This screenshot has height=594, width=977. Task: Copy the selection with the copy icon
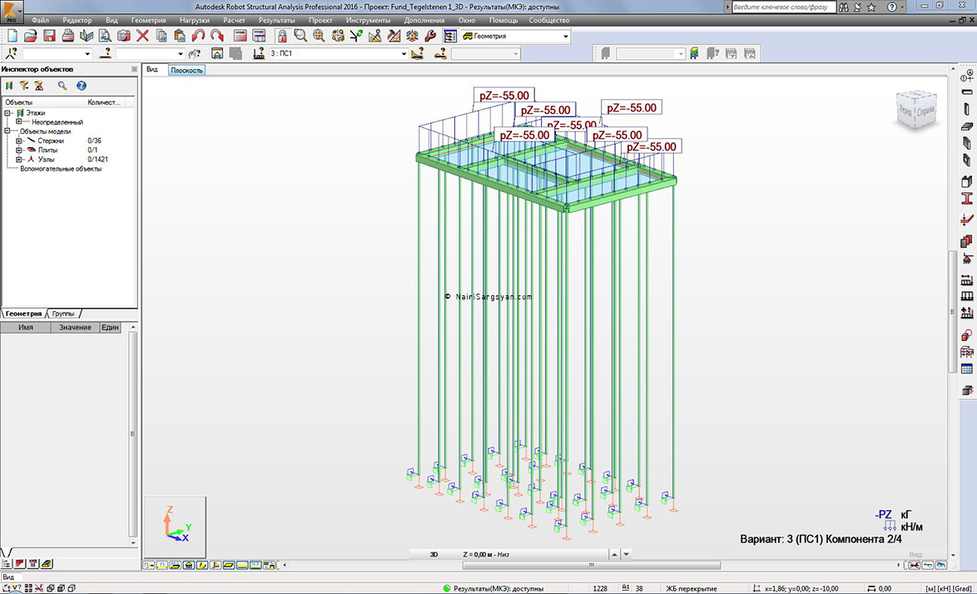coord(161,36)
